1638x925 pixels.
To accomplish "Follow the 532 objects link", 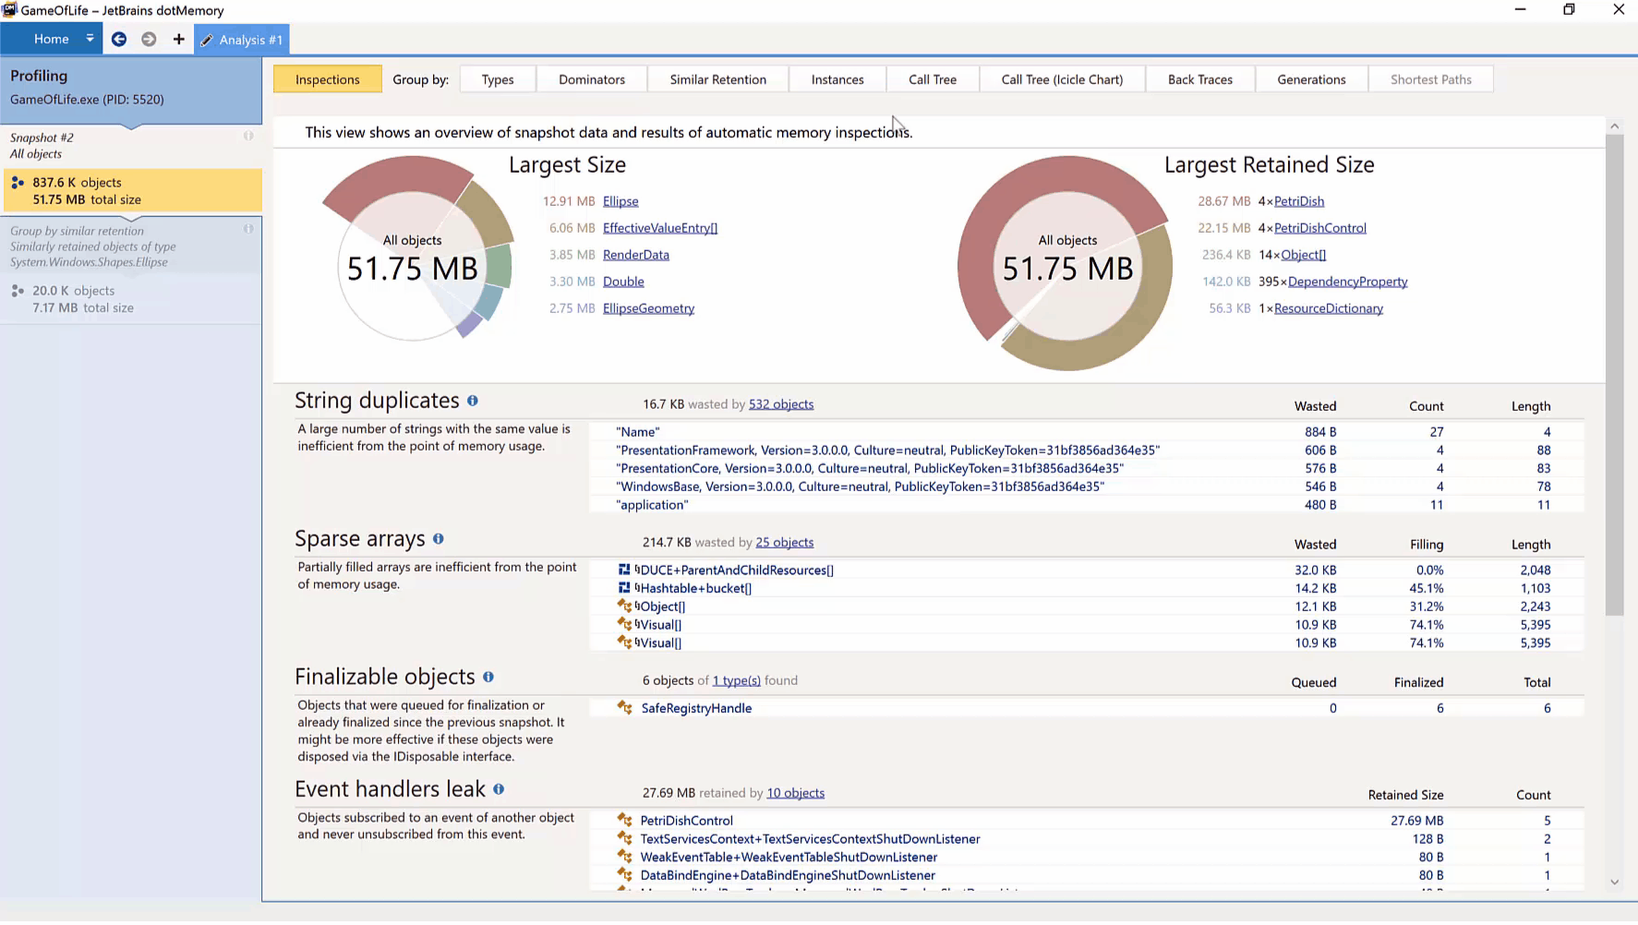I will pos(780,404).
